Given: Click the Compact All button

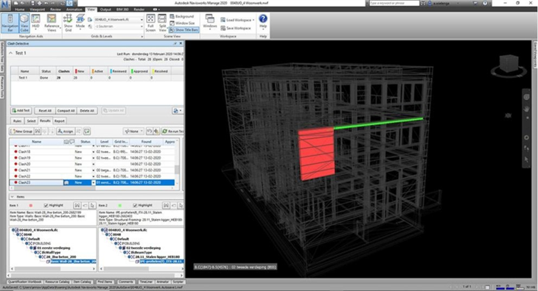Looking at the screenshot, I should pos(66,111).
